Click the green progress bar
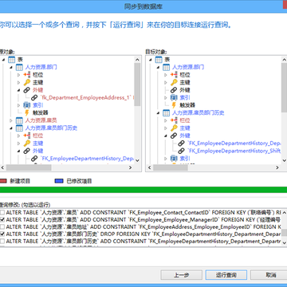287x287 pixels. (x=143, y=190)
